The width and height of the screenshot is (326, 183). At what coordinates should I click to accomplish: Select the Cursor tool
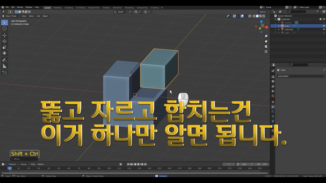[4, 28]
